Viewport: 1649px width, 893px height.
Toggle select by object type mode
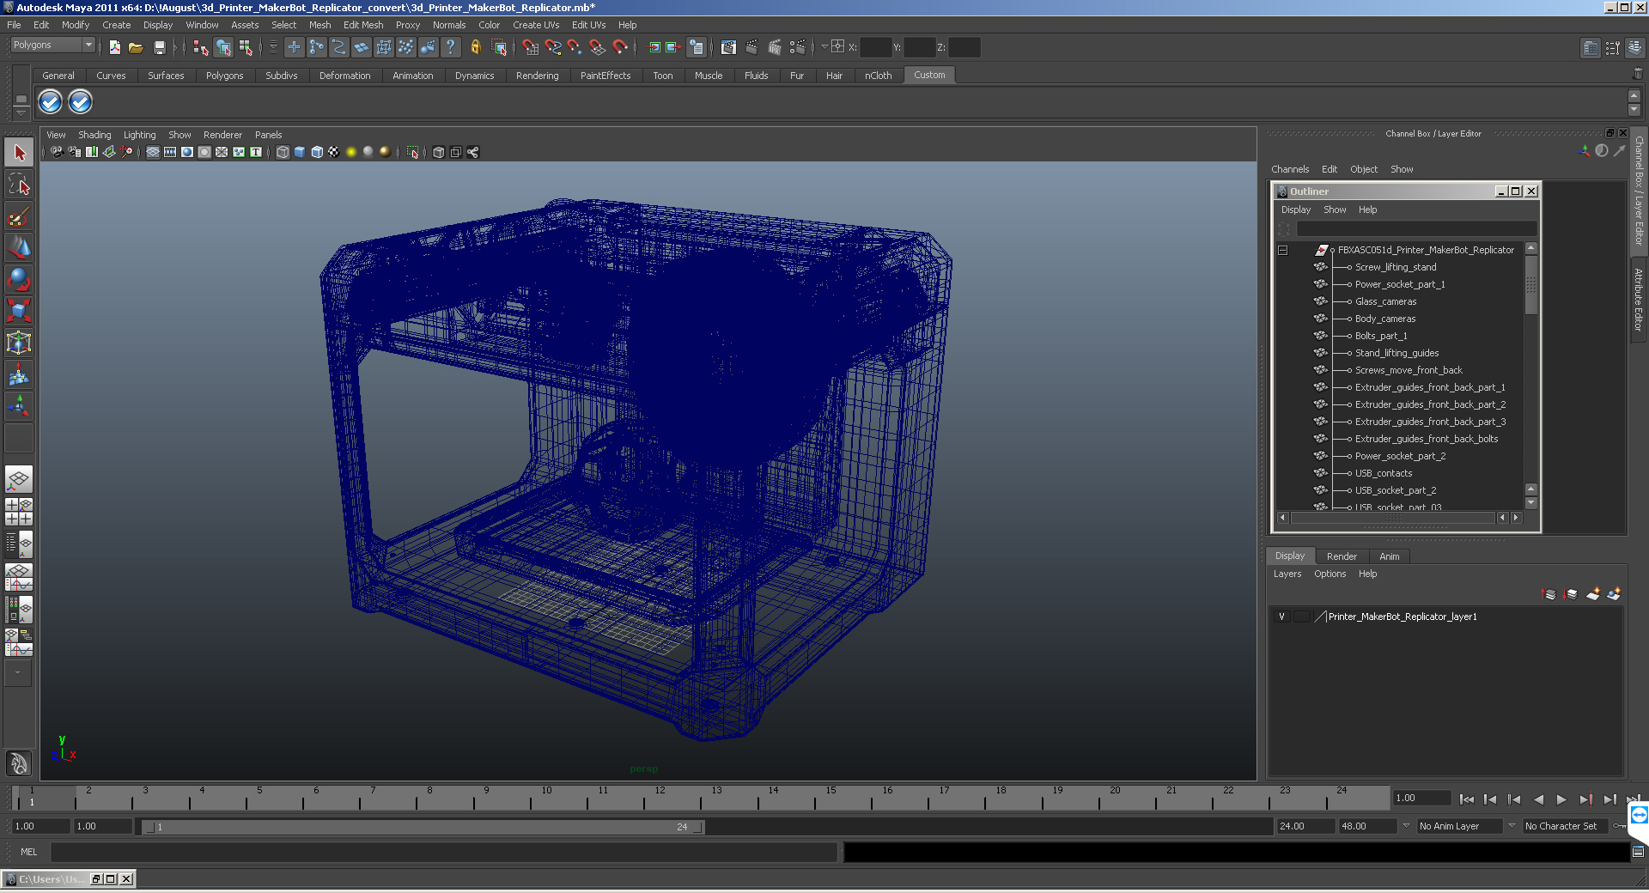coord(223,47)
